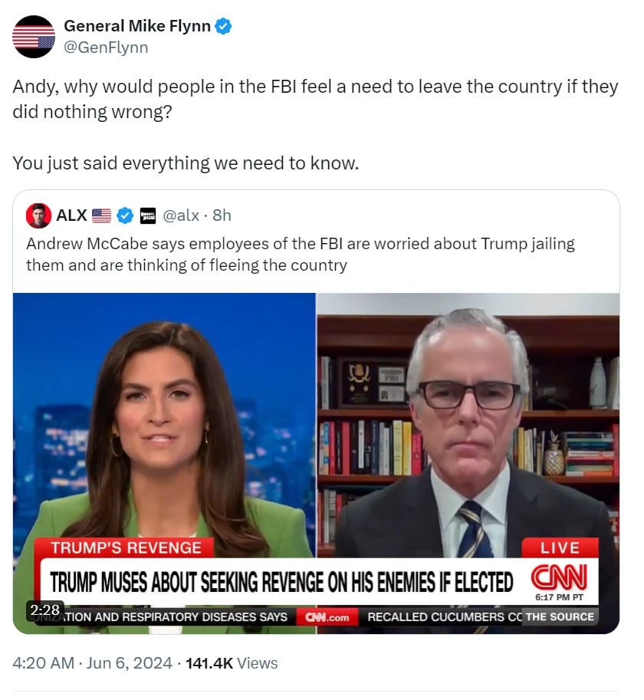This screenshot has width=644, height=700.
Task: Click the 2:28 video duration label
Action: pyautogui.click(x=45, y=610)
